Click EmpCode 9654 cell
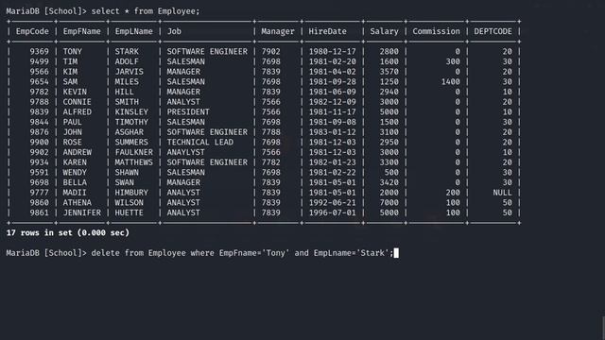Viewport: 605px width, 340px height. [40, 81]
